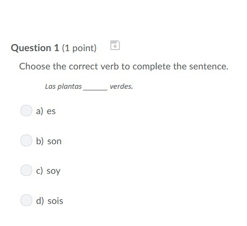Click the answer word son
This screenshot has height=226, width=247.
54,142
